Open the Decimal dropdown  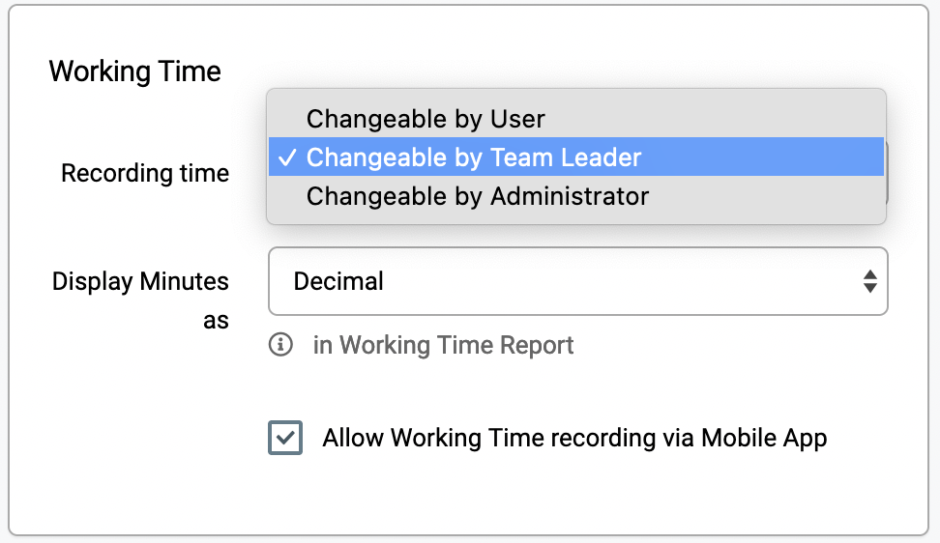tap(578, 281)
